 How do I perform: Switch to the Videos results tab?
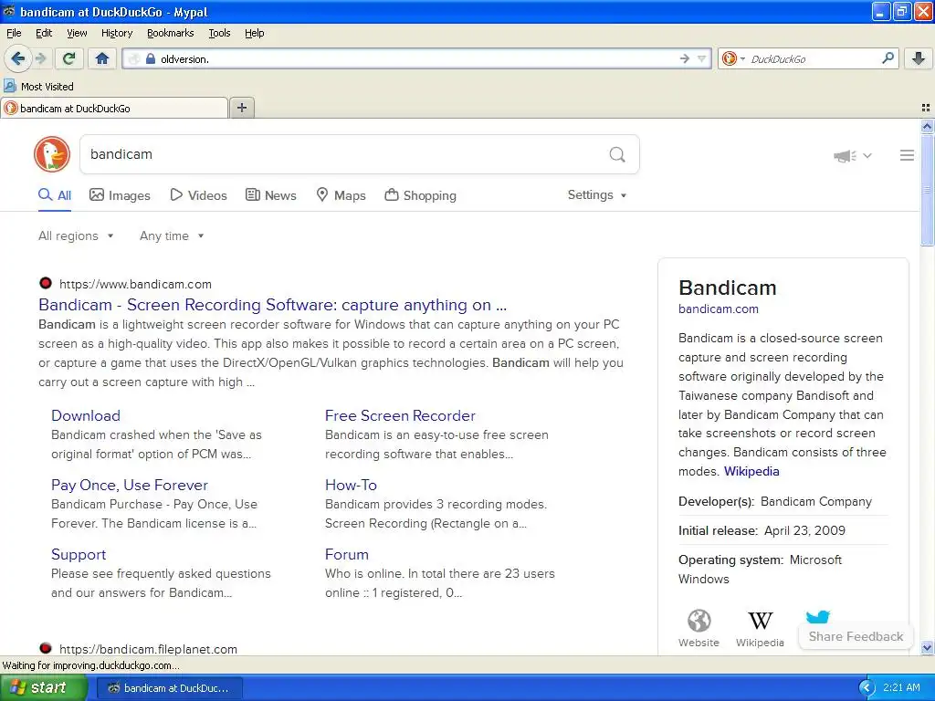pyautogui.click(x=198, y=195)
